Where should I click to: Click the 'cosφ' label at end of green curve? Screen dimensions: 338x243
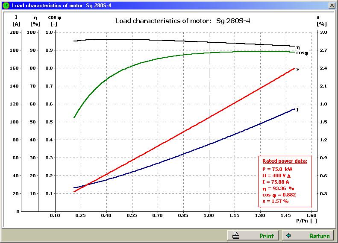coord(302,53)
